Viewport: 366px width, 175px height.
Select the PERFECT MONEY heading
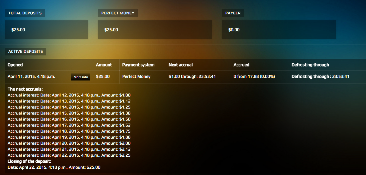tap(118, 13)
